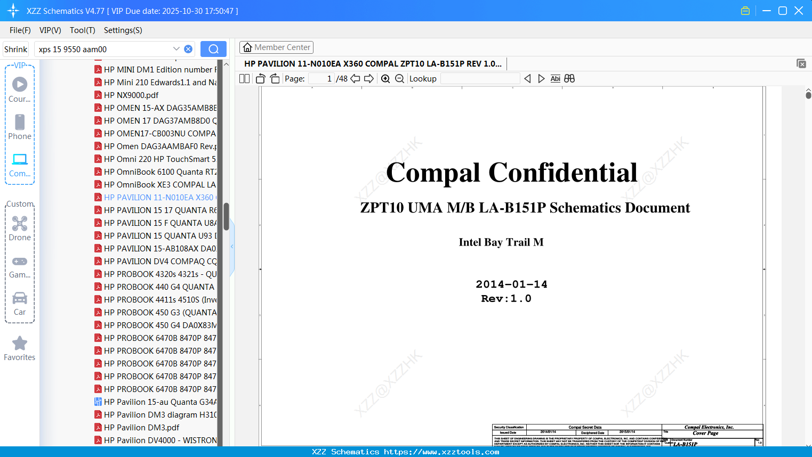The image size is (812, 457).
Task: Find previous lookup match triangle
Action: click(527, 79)
